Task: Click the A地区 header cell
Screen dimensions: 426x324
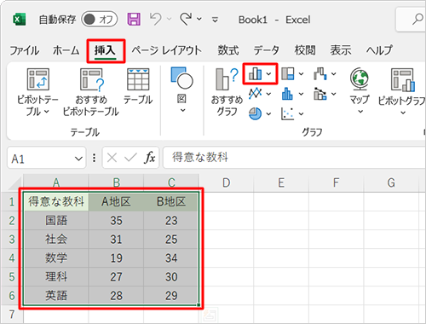Action: [116, 201]
